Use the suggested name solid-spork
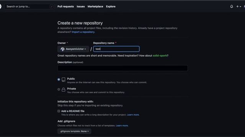Screen dimensions: 245x137 160,56
